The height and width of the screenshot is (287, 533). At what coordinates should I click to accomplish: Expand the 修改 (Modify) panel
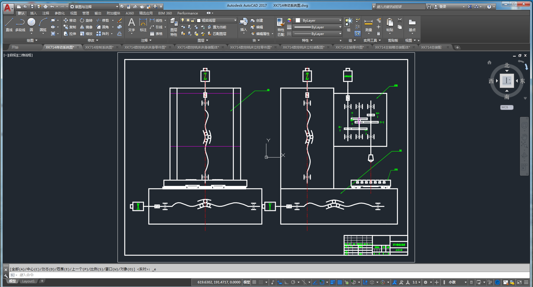pos(93,41)
